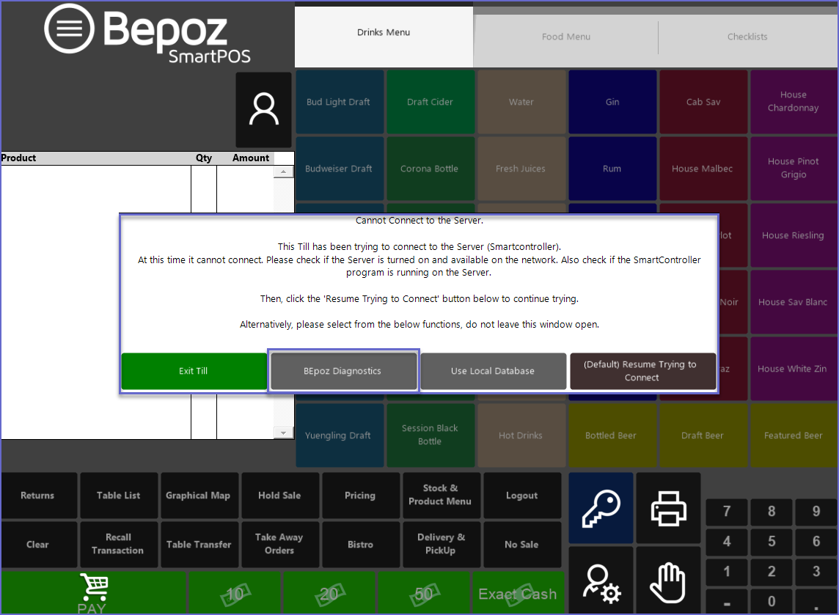Select the 50 dollar cash button
Image resolution: width=839 pixels, height=615 pixels.
(x=424, y=594)
